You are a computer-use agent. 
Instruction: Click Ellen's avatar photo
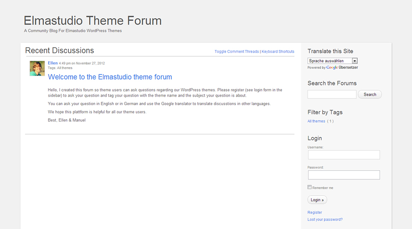37,69
